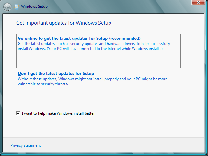Select Go online to get the latest updates
Image resolution: width=208 pixels, height=156 pixels.
point(98,51)
